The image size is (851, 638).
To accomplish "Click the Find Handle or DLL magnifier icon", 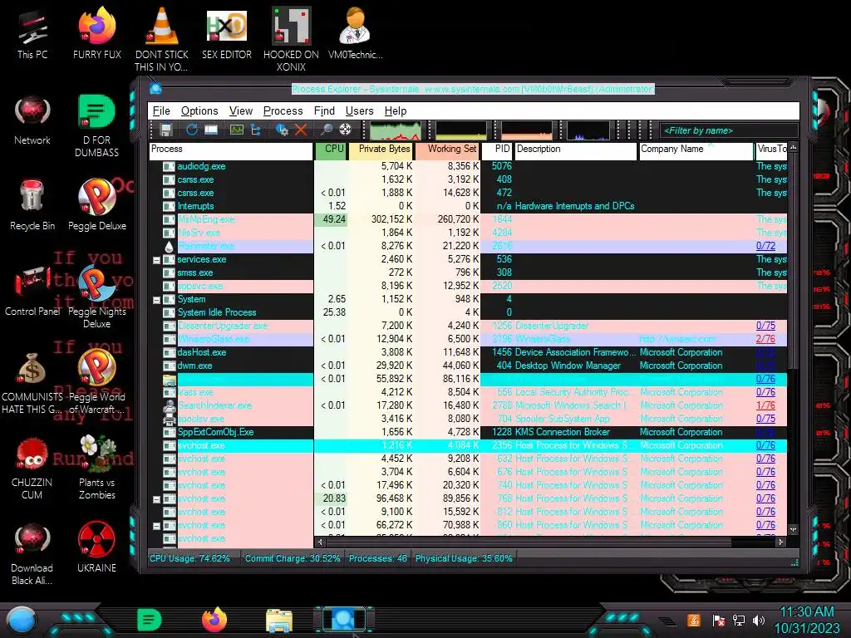I will point(326,130).
